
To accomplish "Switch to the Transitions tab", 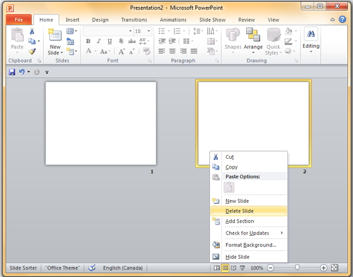I will click(134, 20).
